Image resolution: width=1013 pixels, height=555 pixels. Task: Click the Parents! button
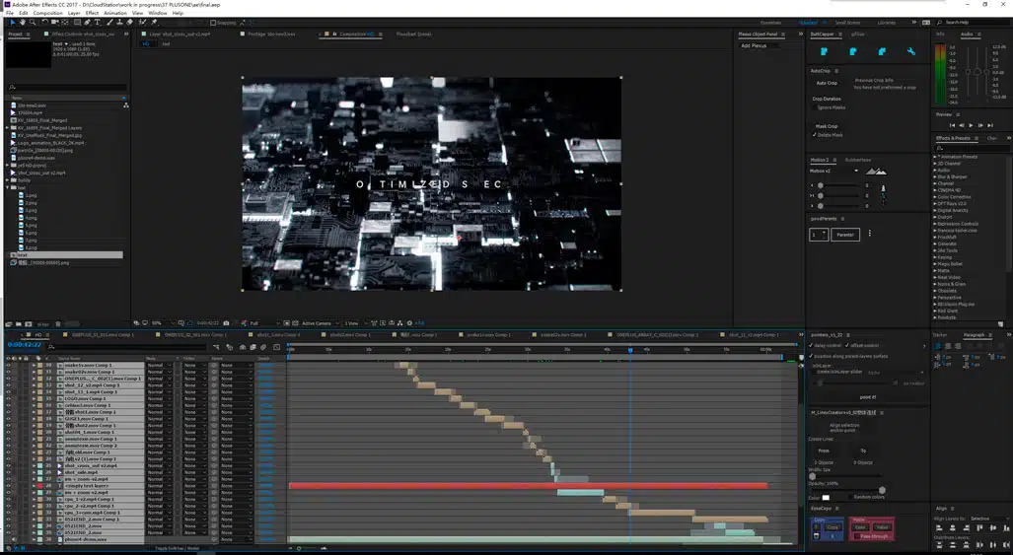click(x=845, y=235)
